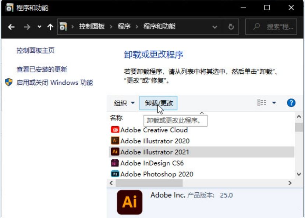Screen dimensions: 305x218
Task: Open 控制面板主页 link
Action: pyautogui.click(x=35, y=50)
